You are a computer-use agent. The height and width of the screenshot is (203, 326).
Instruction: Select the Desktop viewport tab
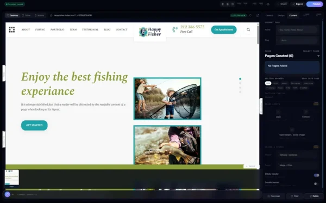coord(12,15)
